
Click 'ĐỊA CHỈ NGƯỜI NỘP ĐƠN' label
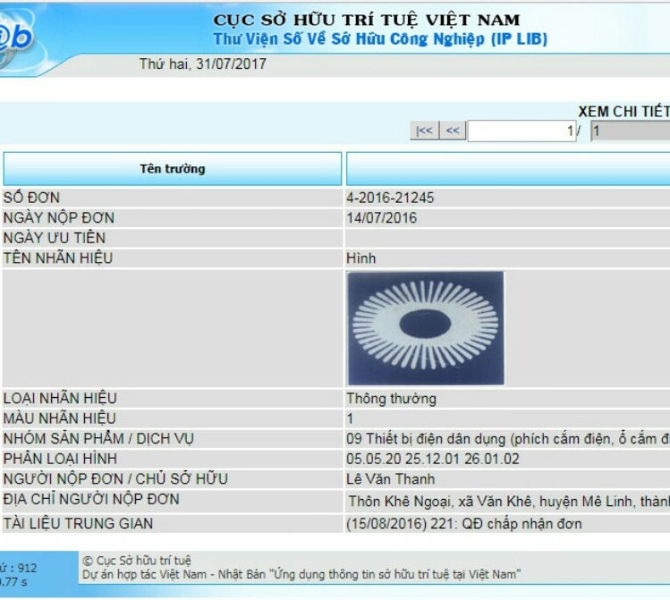pyautogui.click(x=91, y=499)
